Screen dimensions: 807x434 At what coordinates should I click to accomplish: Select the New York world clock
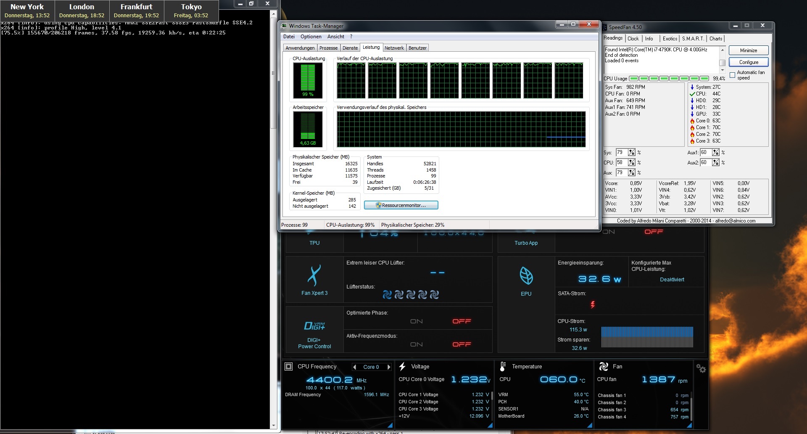point(27,10)
